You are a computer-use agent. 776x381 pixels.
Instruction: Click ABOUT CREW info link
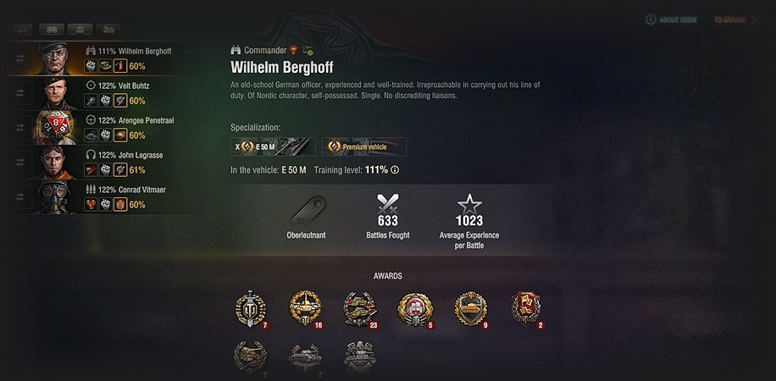pyautogui.click(x=671, y=19)
